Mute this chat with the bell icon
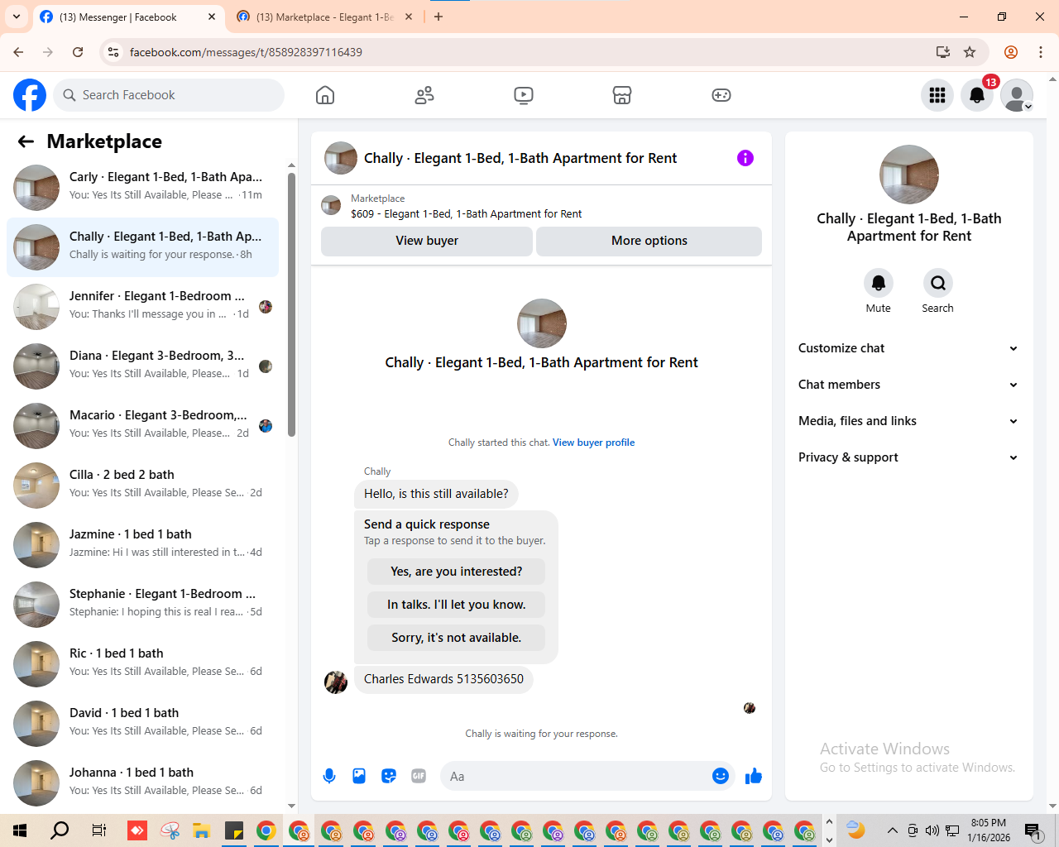Image resolution: width=1059 pixels, height=847 pixels. click(879, 283)
